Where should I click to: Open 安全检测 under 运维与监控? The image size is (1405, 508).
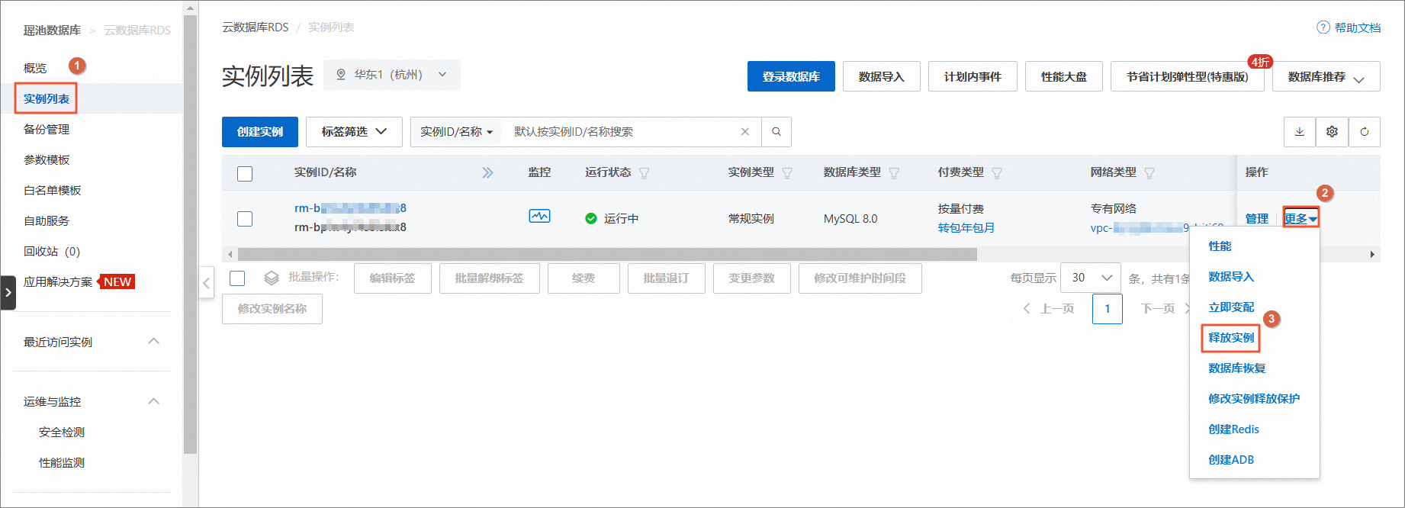[x=62, y=432]
